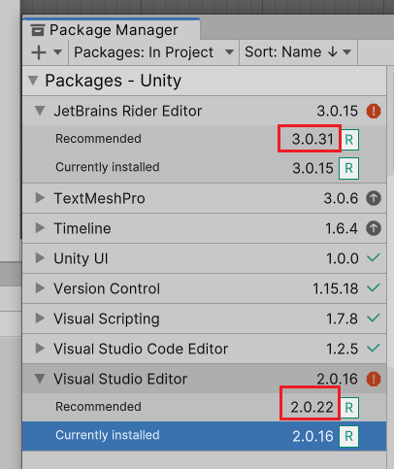Open the Packages: In Project dropdown
Screen dimensions: 394x469
(x=153, y=52)
